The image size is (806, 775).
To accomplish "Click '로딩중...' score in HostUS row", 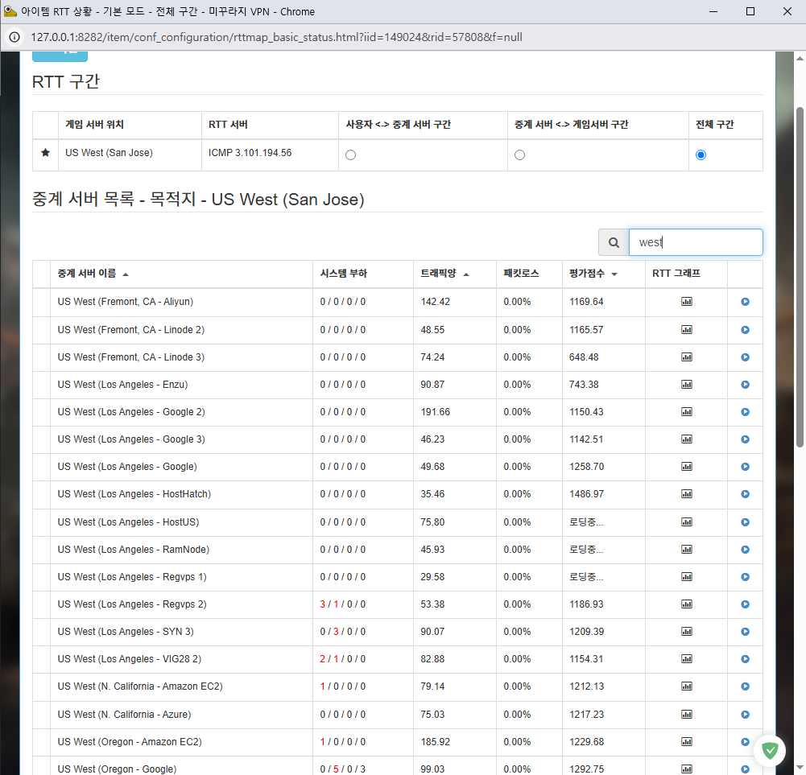I will [586, 522].
